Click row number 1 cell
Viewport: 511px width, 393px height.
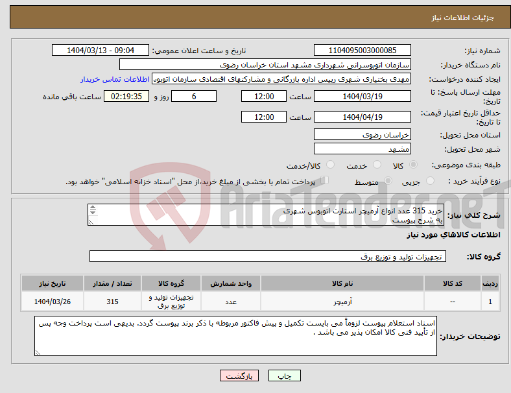tap(490, 302)
